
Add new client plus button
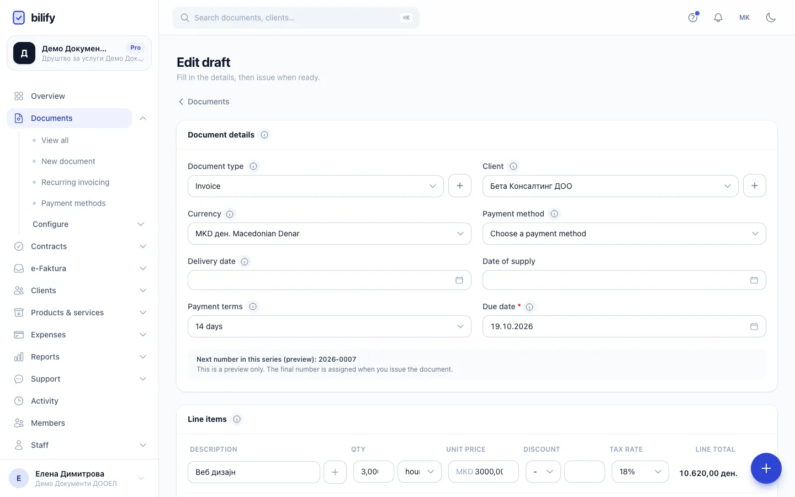pyautogui.click(x=755, y=186)
